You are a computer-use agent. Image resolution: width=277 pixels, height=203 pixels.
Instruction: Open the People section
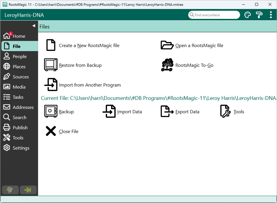point(19,56)
